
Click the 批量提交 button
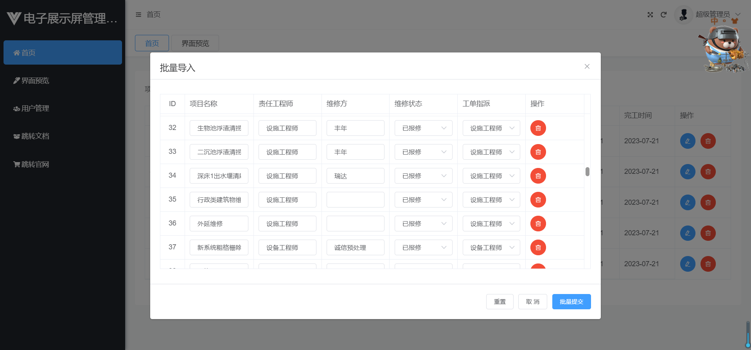(x=571, y=301)
